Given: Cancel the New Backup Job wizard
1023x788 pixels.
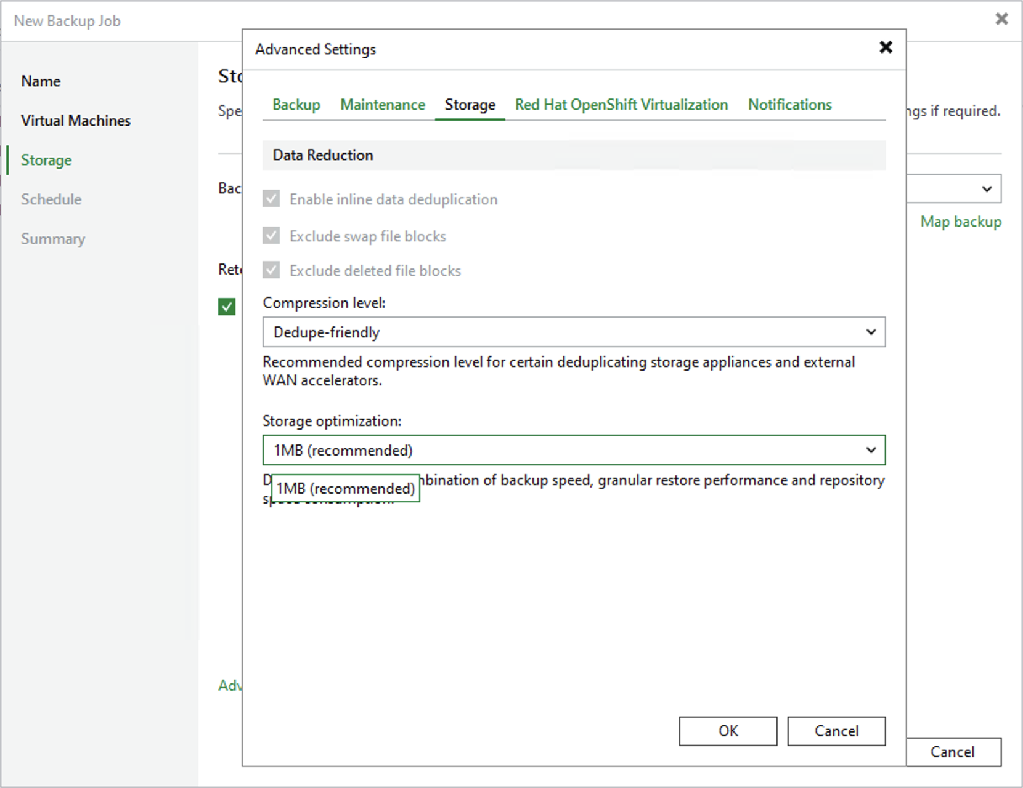Looking at the screenshot, I should [953, 752].
